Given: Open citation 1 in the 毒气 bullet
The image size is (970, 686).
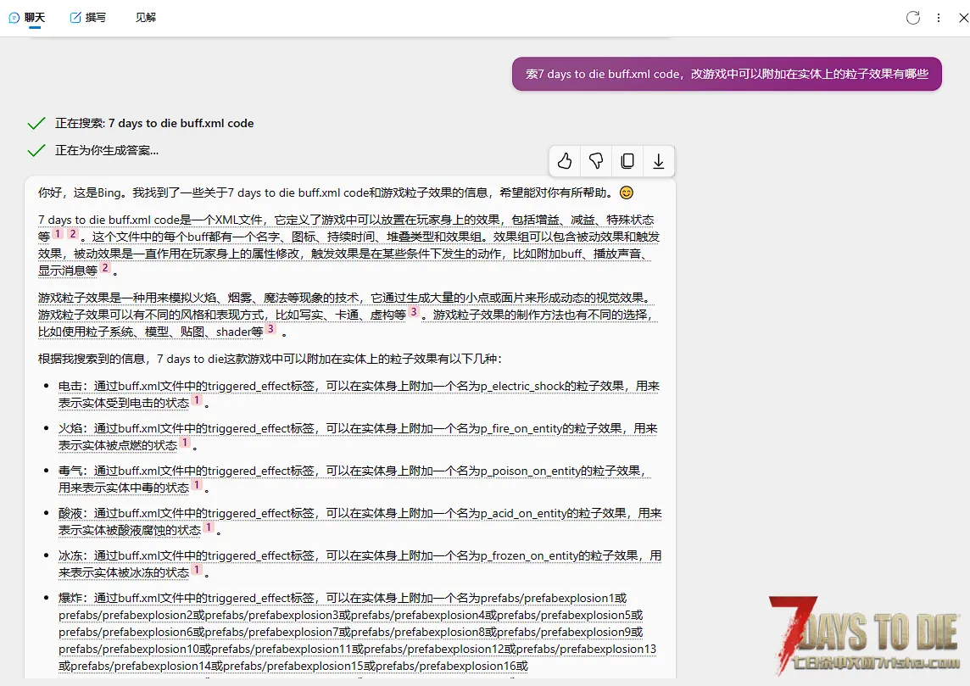Looking at the screenshot, I should coord(197,486).
